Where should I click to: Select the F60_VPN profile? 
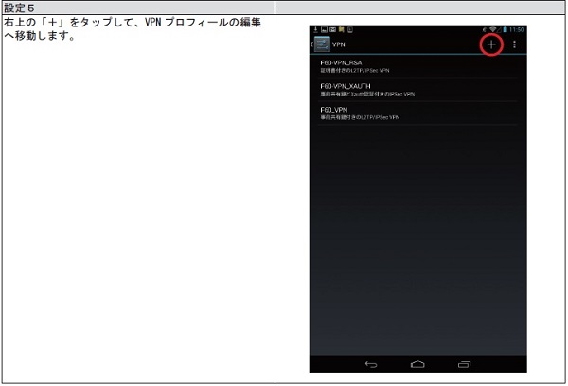[x=358, y=113]
